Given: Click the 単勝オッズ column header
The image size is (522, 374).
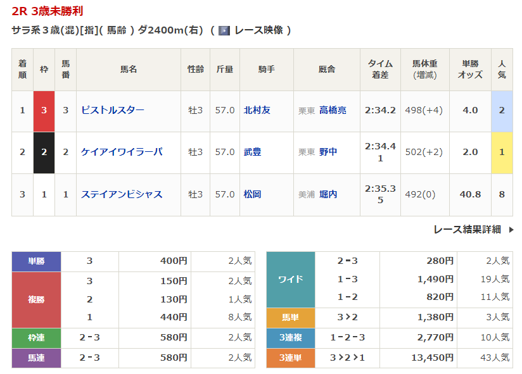Looking at the screenshot, I should (471, 70).
